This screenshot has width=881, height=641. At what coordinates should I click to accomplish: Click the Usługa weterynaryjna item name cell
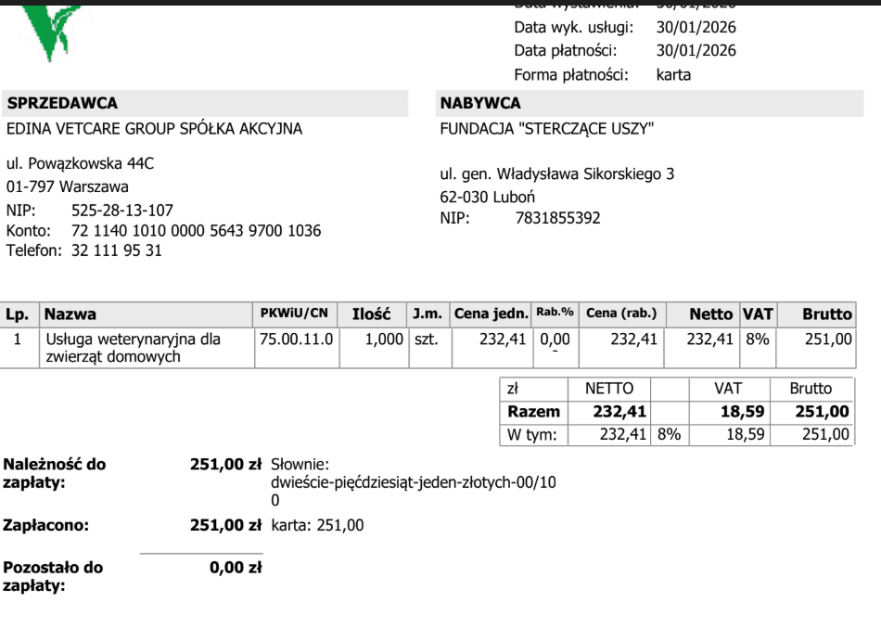[x=147, y=348]
